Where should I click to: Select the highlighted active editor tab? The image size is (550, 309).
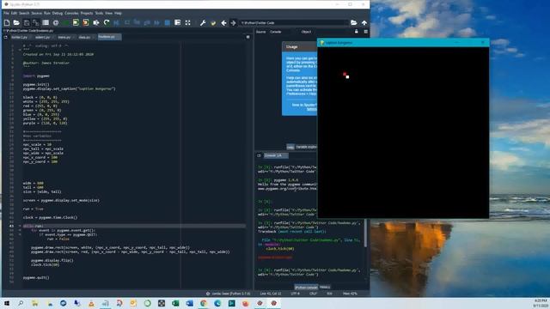click(109, 37)
